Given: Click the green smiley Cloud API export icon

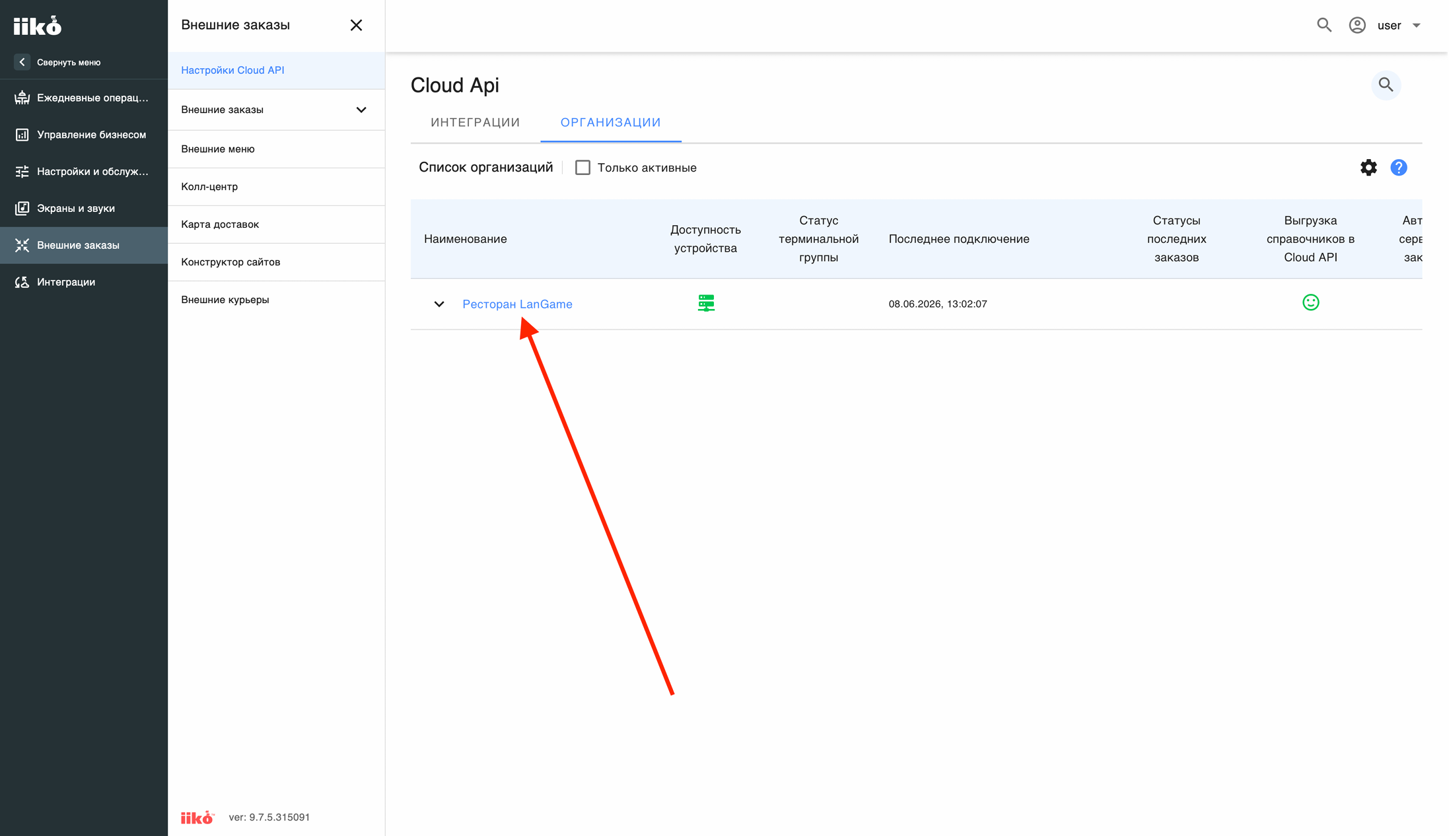Looking at the screenshot, I should pos(1310,302).
